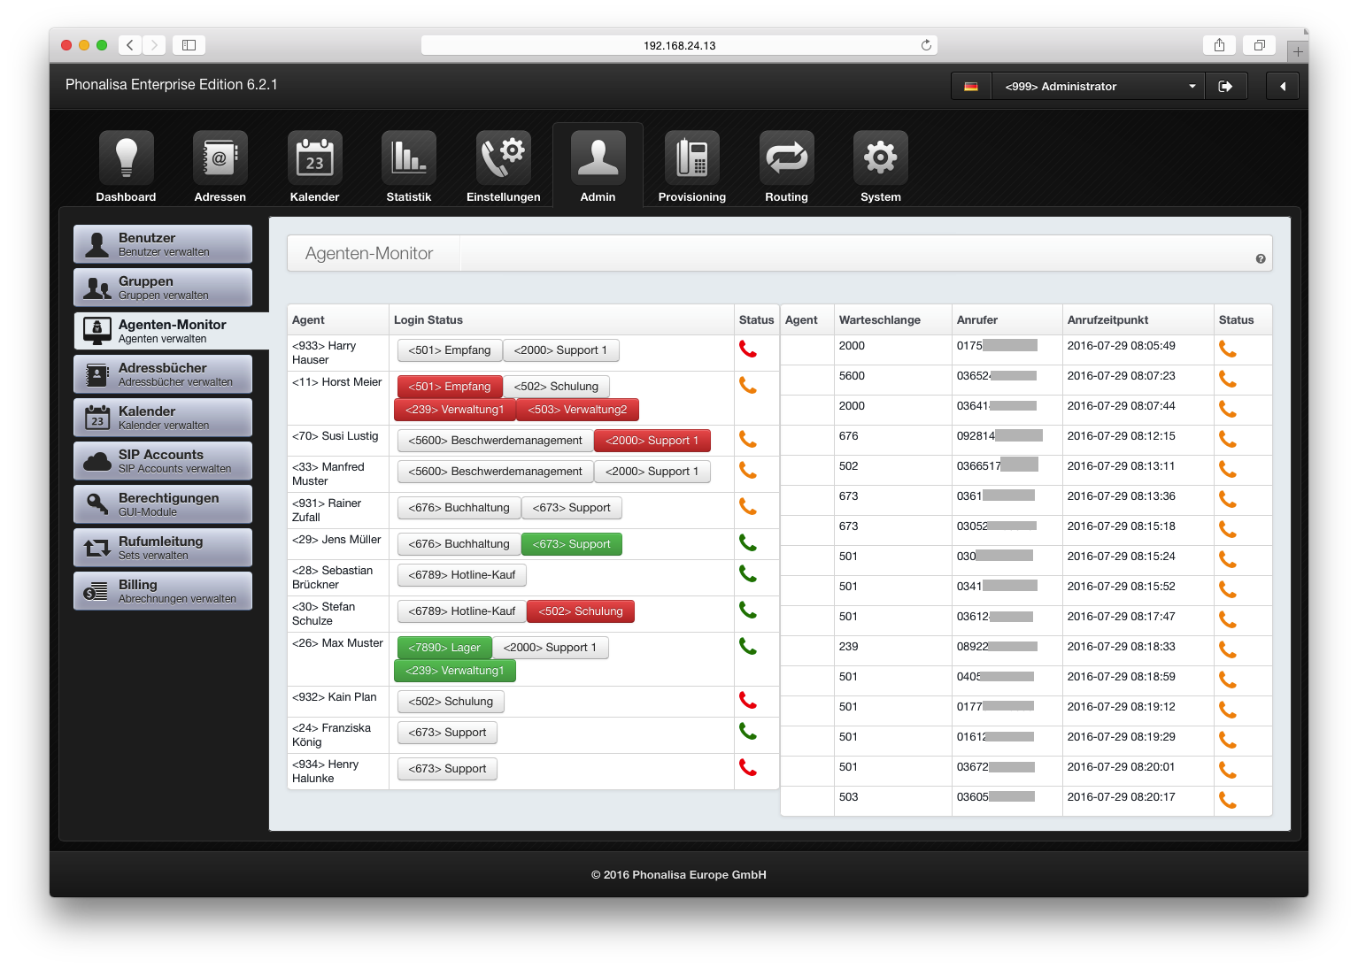
Task: Open the Dashboard lightbulb icon
Action: 127,157
